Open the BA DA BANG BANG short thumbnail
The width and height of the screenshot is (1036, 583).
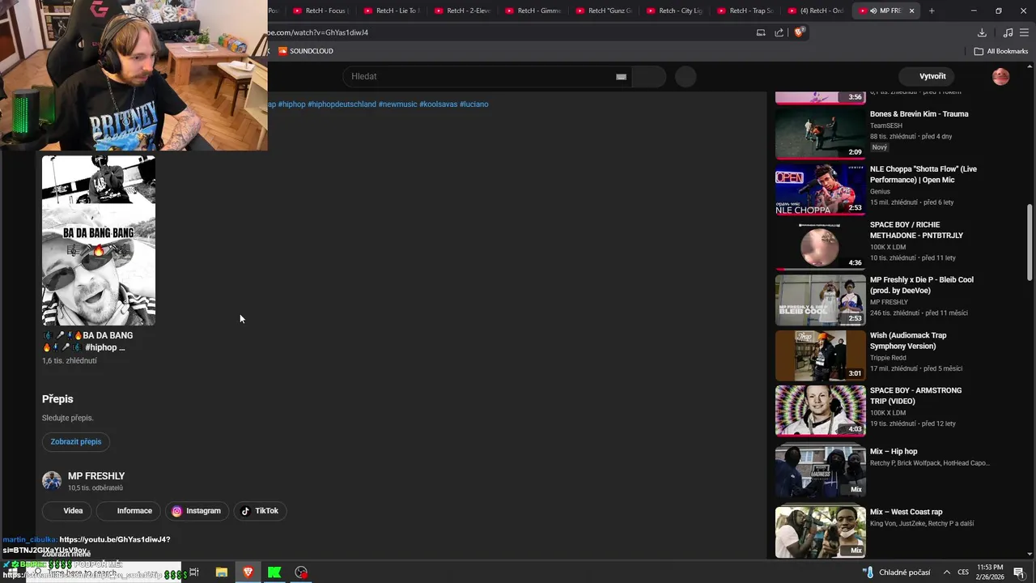99,240
